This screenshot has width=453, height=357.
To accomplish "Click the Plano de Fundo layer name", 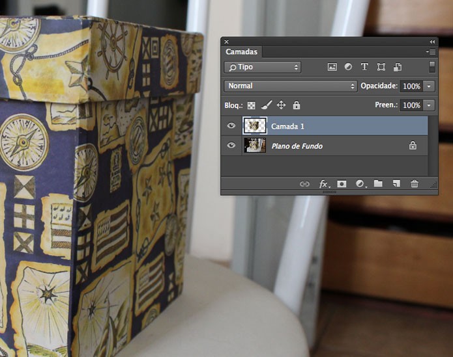I will [x=297, y=146].
